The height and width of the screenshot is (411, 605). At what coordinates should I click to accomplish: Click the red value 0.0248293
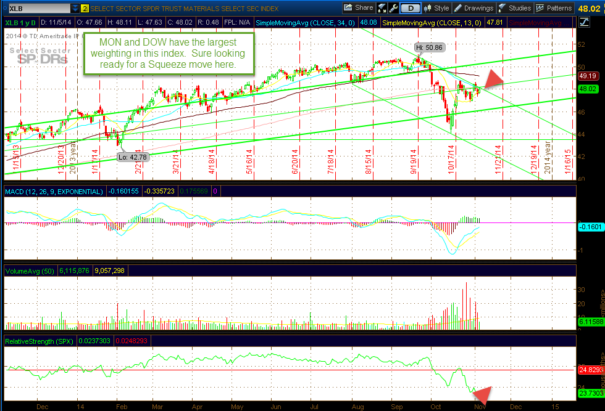[131, 341]
